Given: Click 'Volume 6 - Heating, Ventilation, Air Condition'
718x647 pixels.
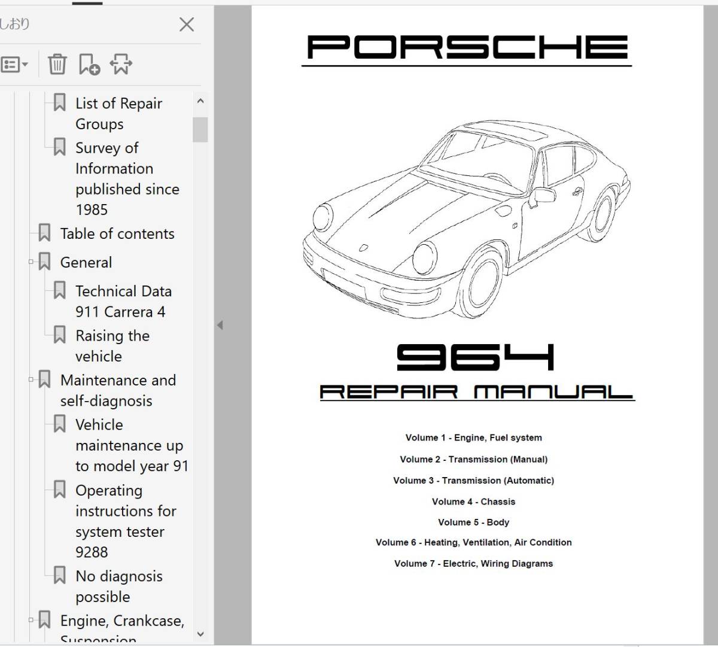Looking at the screenshot, I should [x=474, y=542].
